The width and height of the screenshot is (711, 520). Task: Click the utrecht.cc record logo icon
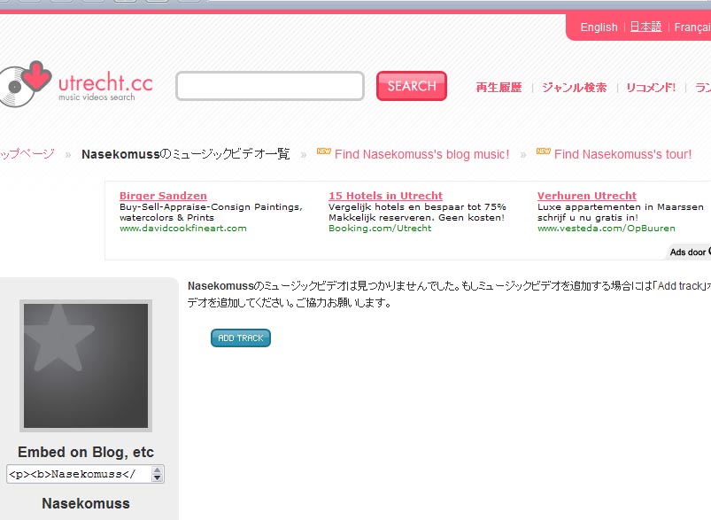pos(25,84)
